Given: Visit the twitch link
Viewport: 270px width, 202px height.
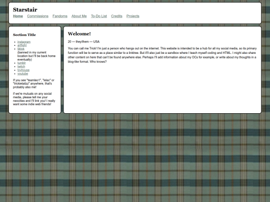Looking at the screenshot, I should pyautogui.click(x=21, y=67).
